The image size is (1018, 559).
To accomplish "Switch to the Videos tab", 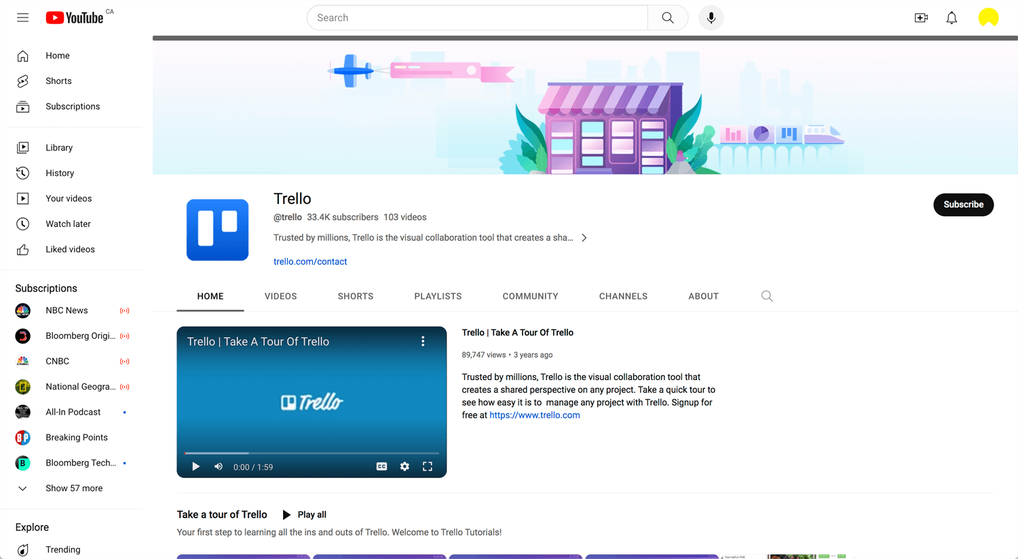I will [281, 296].
